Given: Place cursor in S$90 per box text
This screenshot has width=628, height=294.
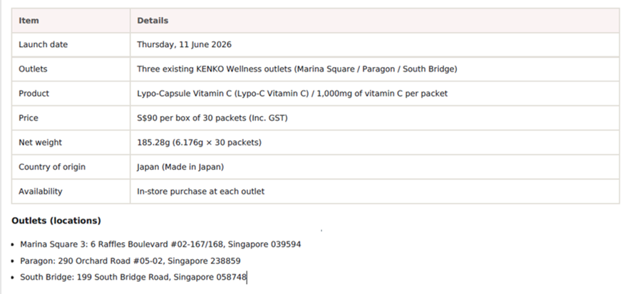Looking at the screenshot, I should [x=212, y=118].
